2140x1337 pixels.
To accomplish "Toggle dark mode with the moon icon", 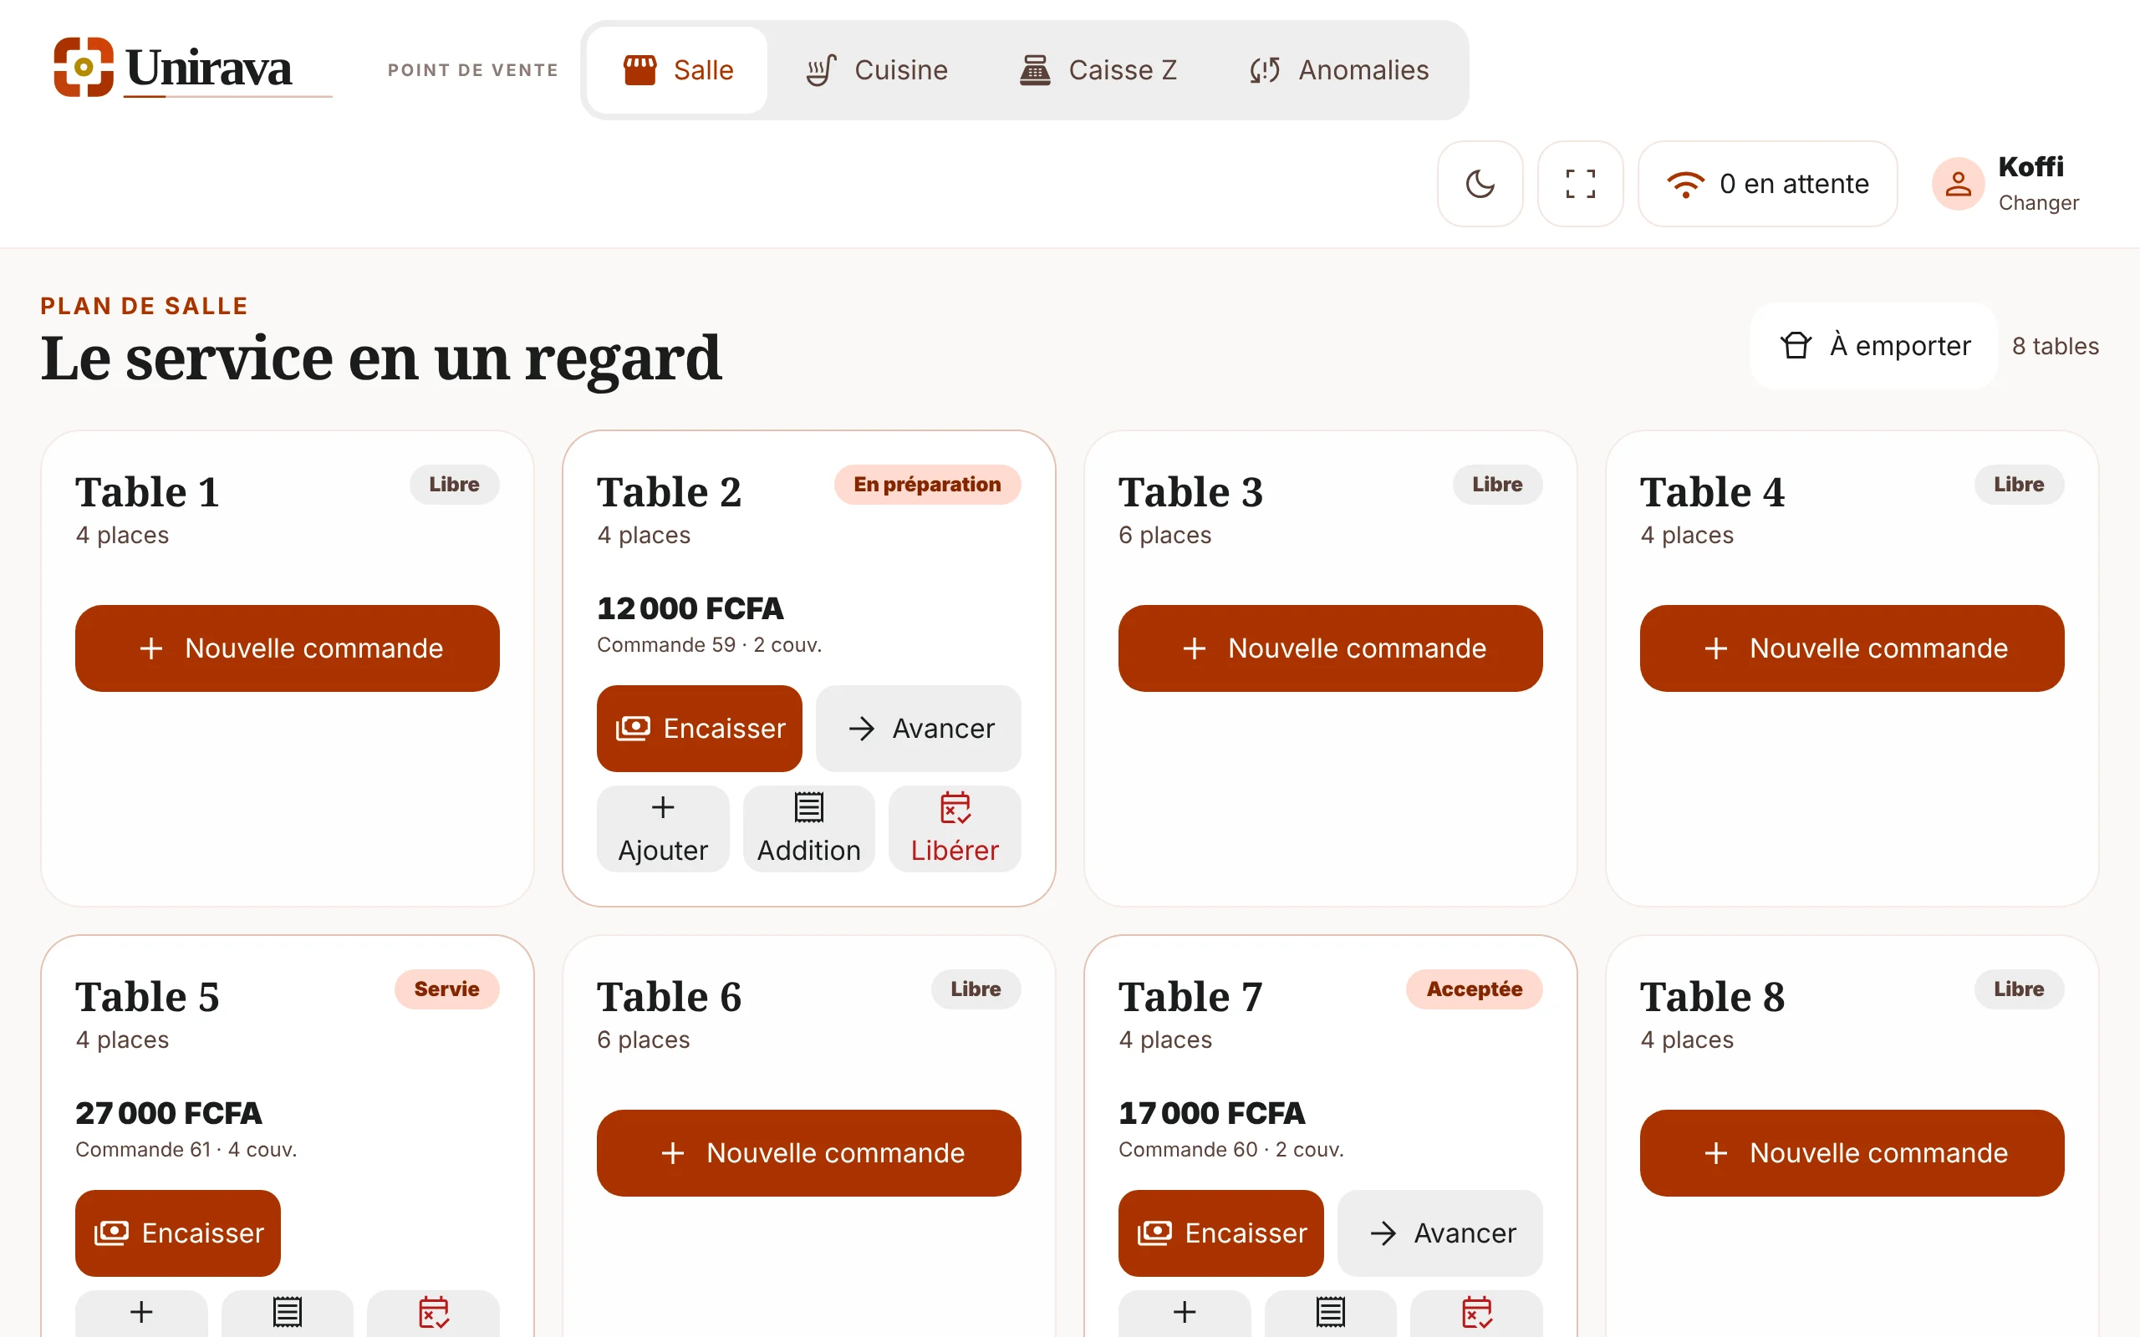I will pyautogui.click(x=1480, y=184).
